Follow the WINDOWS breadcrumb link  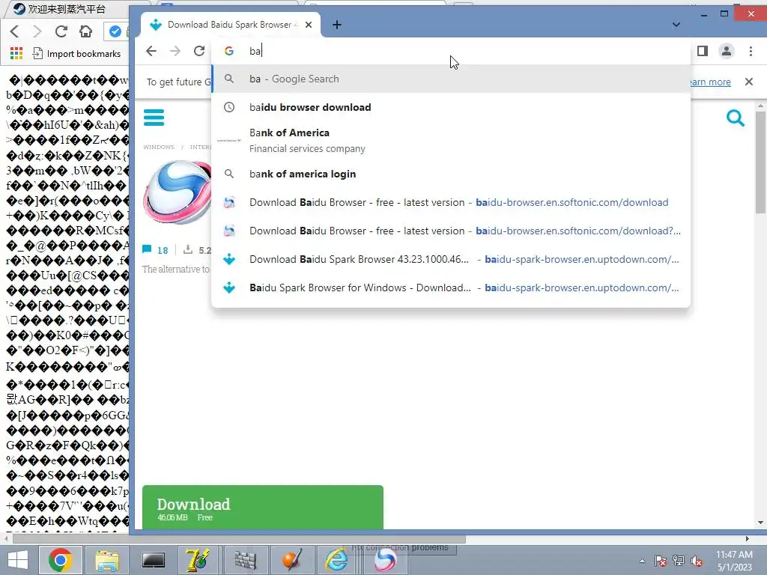coord(159,147)
